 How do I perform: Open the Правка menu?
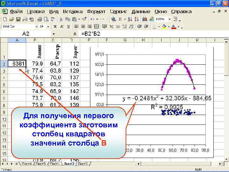(x=36, y=11)
